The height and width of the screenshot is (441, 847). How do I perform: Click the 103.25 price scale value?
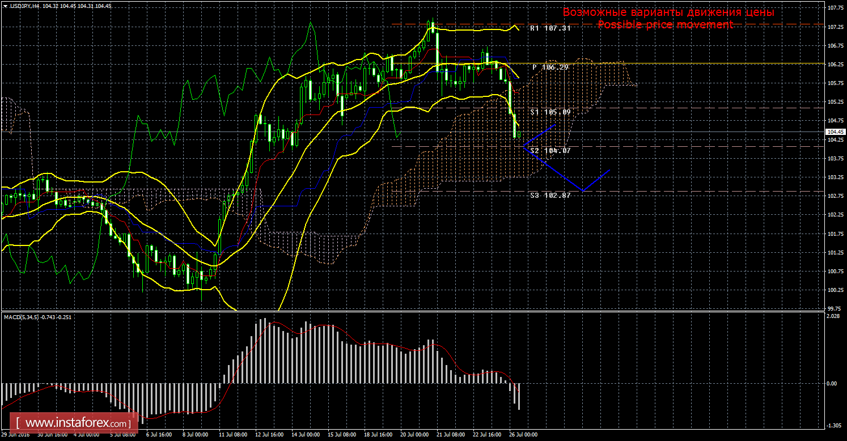tap(835, 177)
